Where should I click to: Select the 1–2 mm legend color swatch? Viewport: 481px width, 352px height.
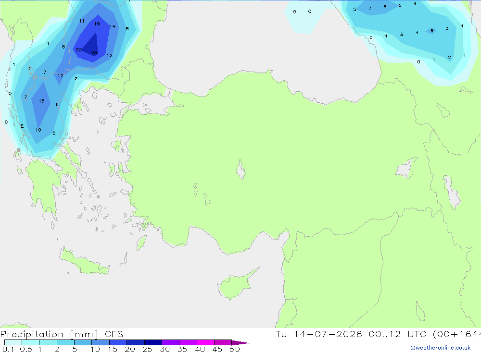pos(48,342)
